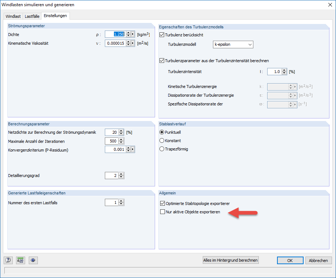336x278 pixels.
Task: Select Trapezförmig load distribution option
Action: point(161,148)
